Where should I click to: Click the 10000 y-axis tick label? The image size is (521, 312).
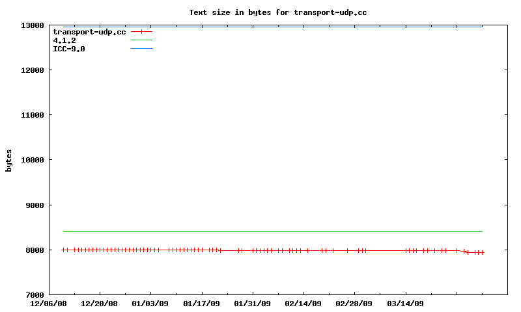(32, 160)
